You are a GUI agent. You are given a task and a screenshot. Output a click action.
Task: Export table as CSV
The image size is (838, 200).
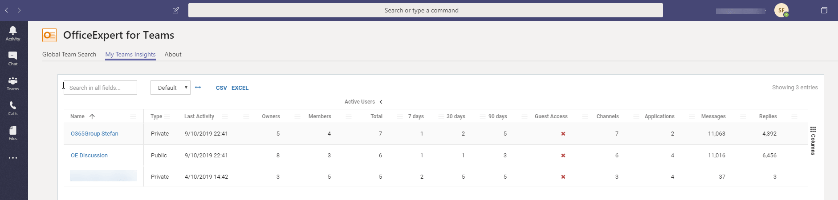pos(221,88)
